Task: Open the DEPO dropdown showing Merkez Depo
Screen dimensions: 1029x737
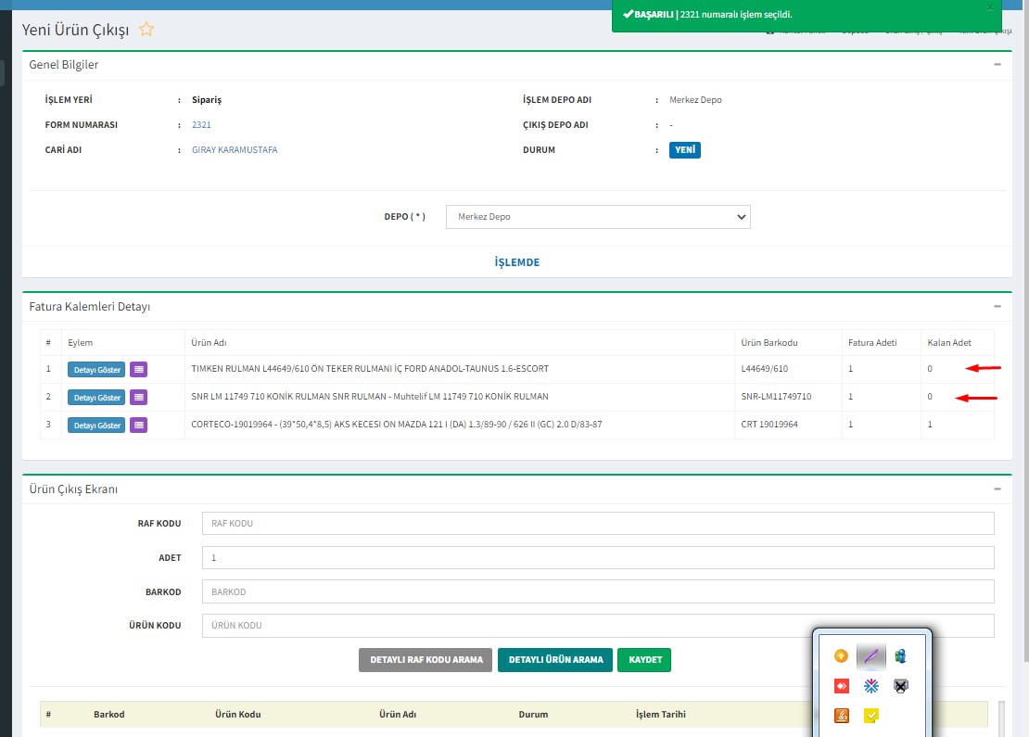Action: pos(598,217)
